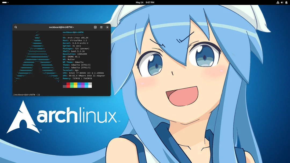
Task: Click the volume speaker icon in the system tray
Action: pos(281,2)
